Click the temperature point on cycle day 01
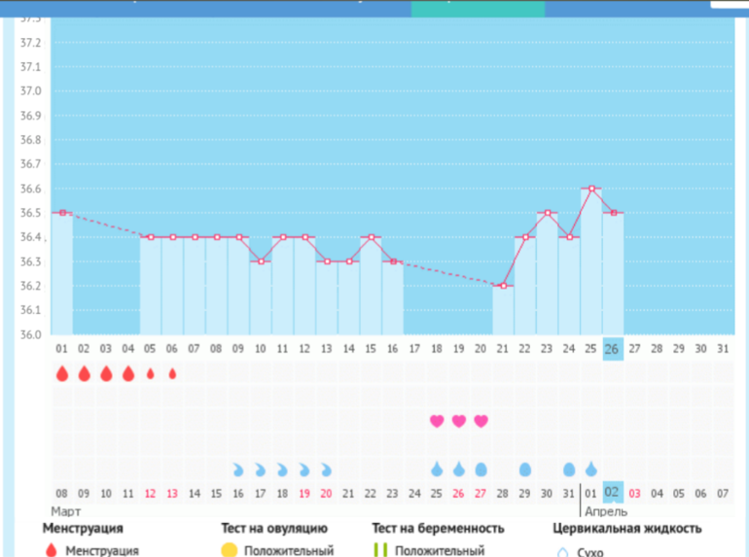749x557 pixels. click(62, 213)
